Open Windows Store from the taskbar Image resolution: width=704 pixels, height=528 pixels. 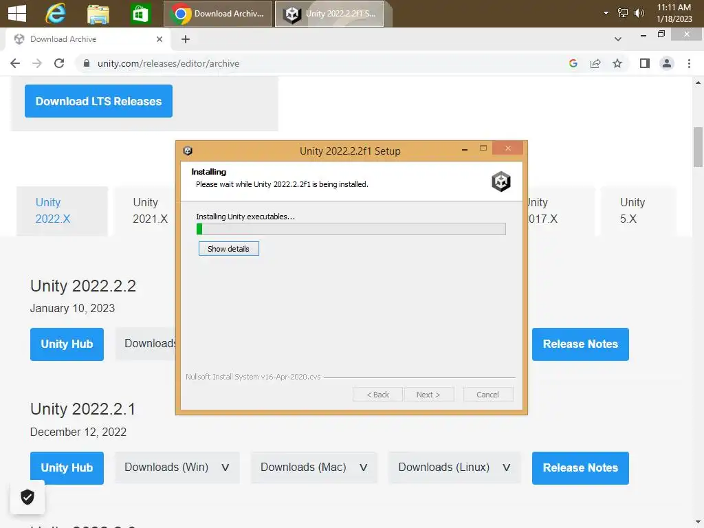click(140, 14)
